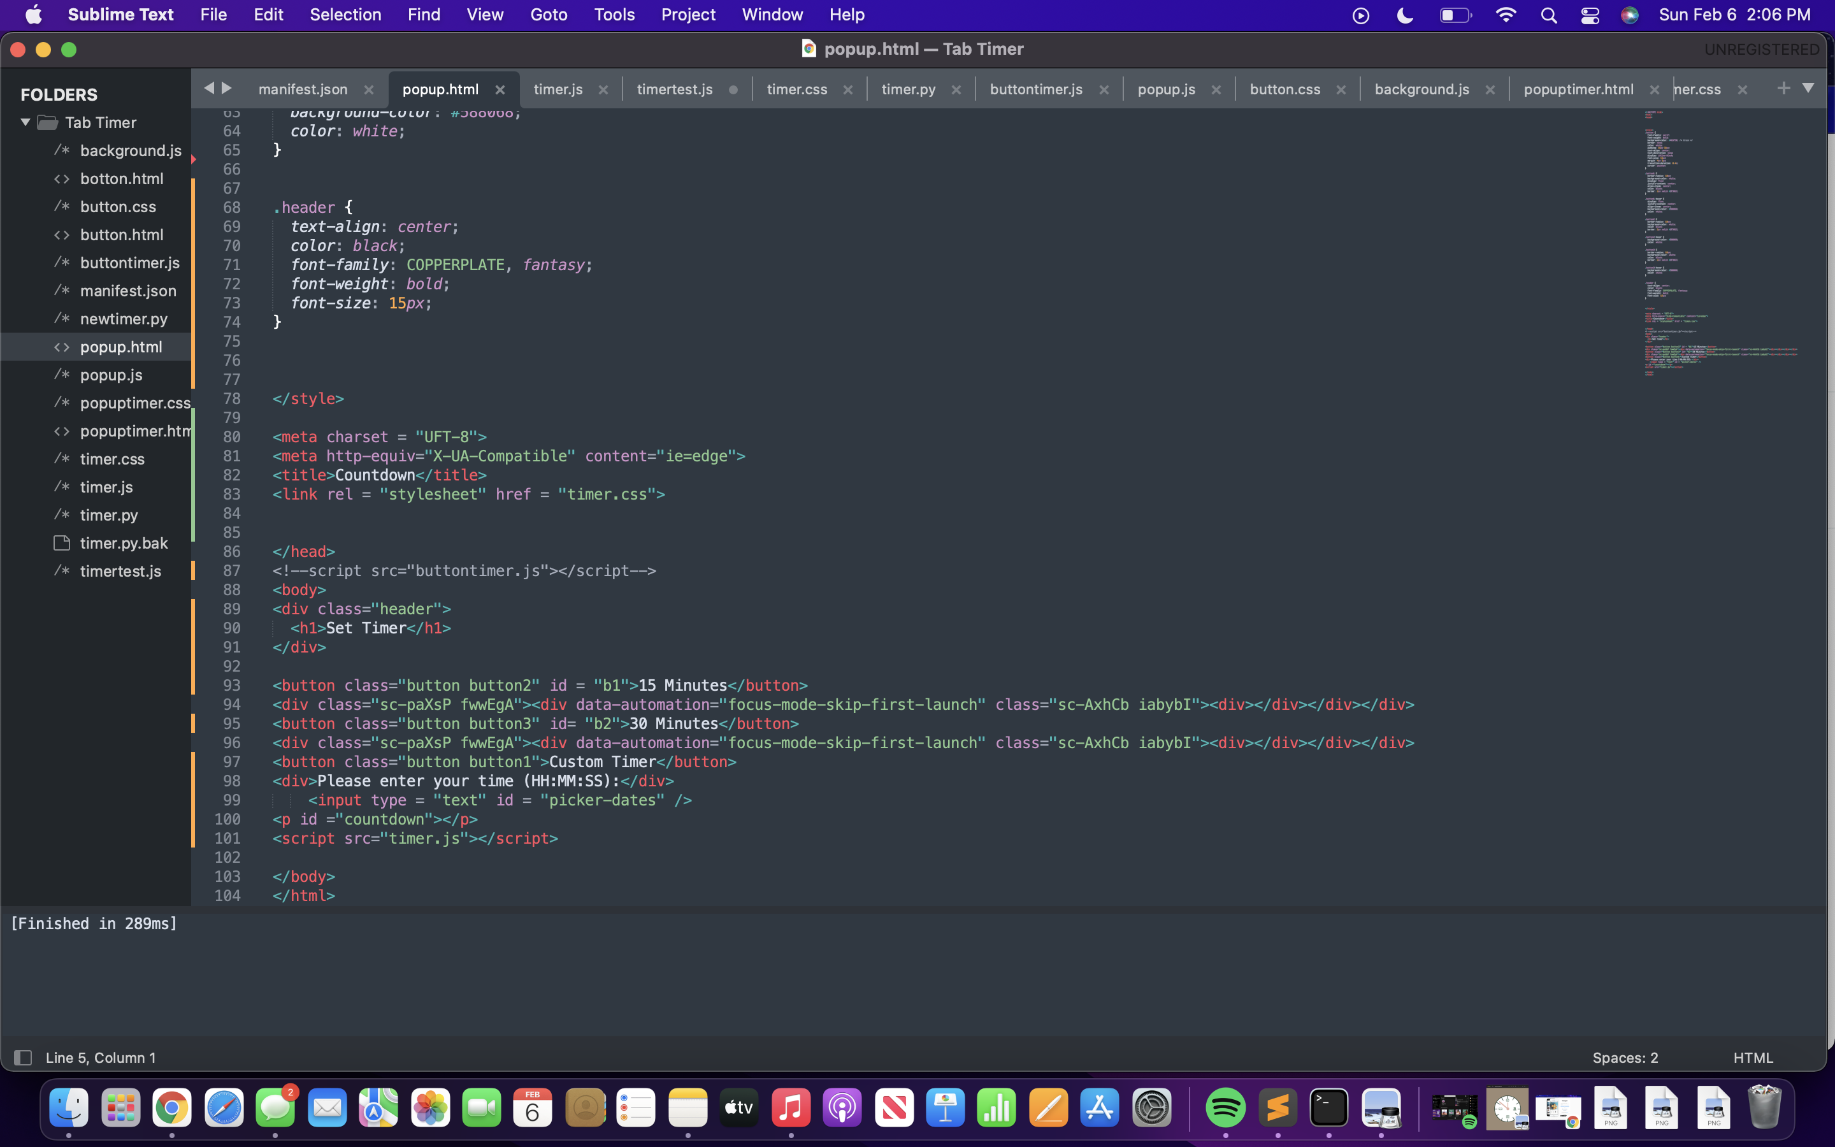Image resolution: width=1835 pixels, height=1147 pixels.
Task: Go to next tab with right arrow
Action: pos(227,89)
